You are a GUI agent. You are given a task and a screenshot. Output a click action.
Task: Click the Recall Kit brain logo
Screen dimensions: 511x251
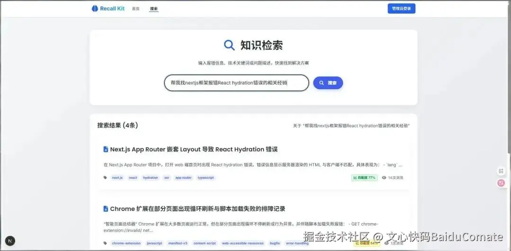pyautogui.click(x=95, y=8)
